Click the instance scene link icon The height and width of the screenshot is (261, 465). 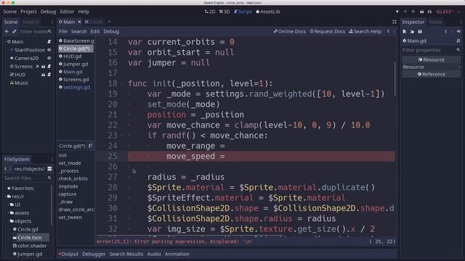pyautogui.click(x=14, y=31)
